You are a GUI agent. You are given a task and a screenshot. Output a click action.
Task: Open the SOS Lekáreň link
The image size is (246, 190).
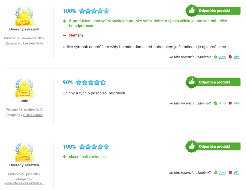coord(33,115)
